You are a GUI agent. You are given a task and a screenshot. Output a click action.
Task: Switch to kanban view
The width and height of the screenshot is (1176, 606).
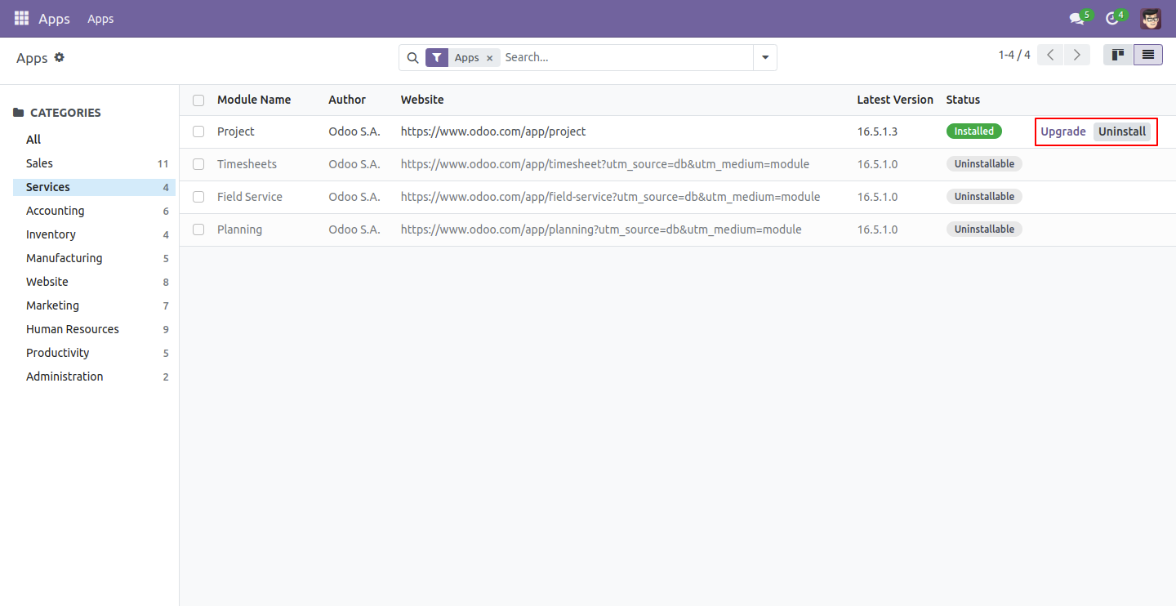[1118, 55]
